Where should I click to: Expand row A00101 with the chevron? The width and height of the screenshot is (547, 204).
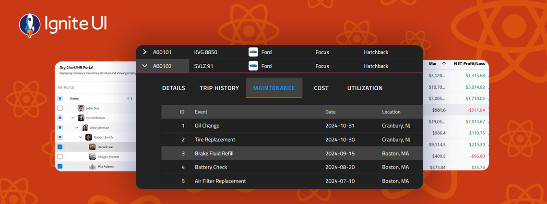click(x=144, y=52)
